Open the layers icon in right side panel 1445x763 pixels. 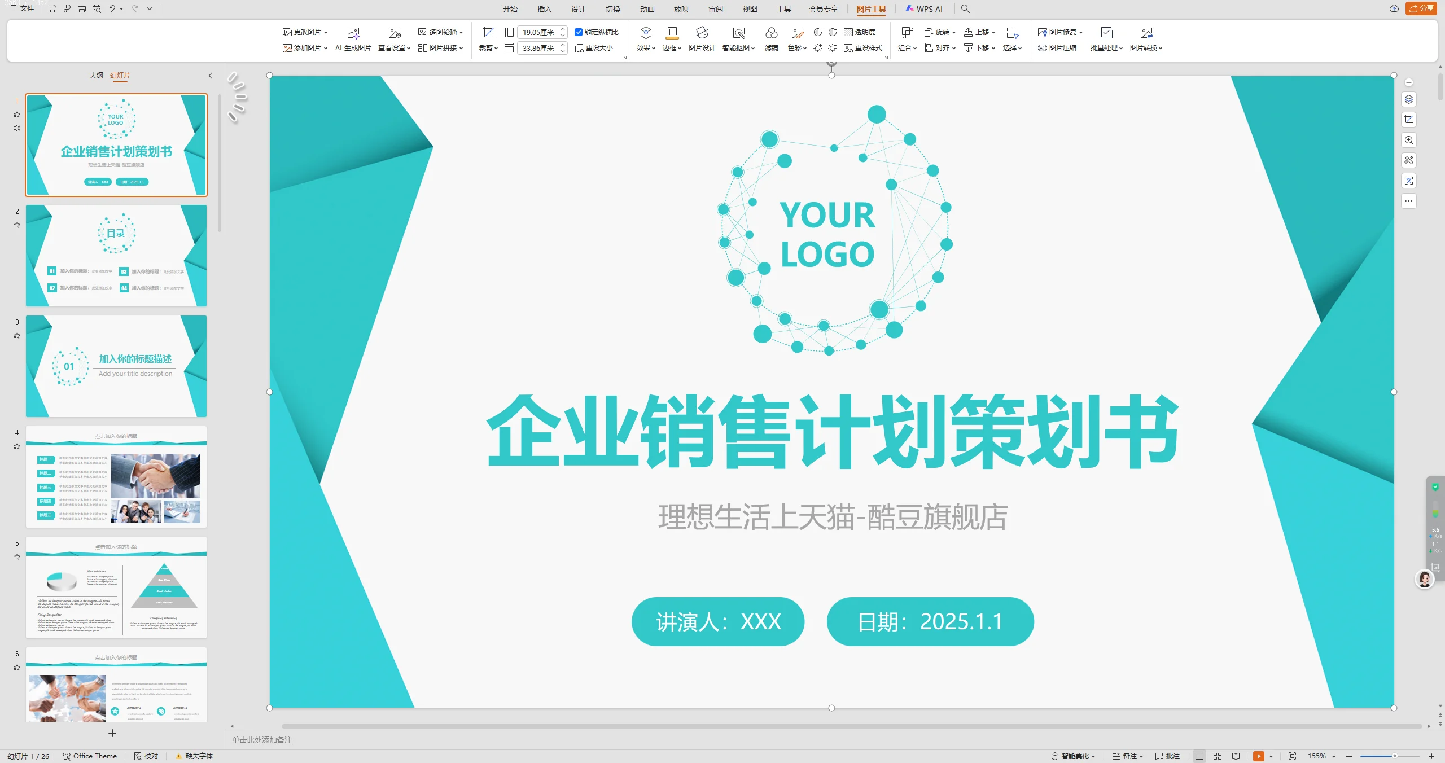point(1409,99)
